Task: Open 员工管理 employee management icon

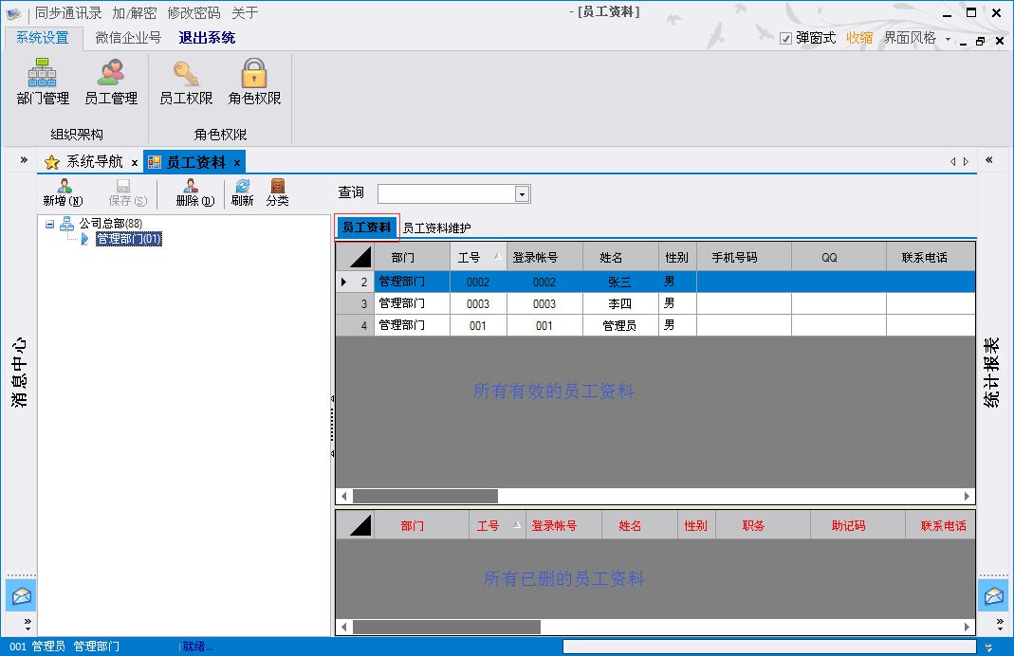Action: click(x=111, y=82)
